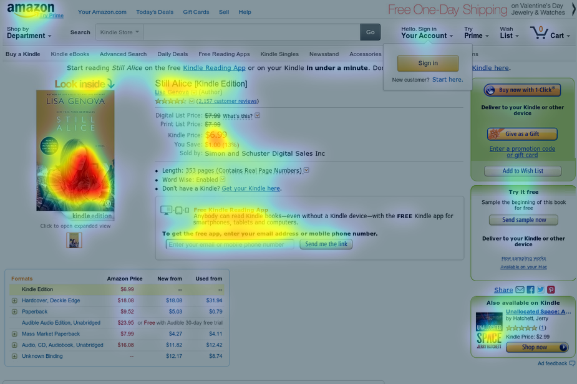Viewport: 577px width, 384px height.
Task: Click Buy now with 1-Click button
Action: (x=523, y=90)
